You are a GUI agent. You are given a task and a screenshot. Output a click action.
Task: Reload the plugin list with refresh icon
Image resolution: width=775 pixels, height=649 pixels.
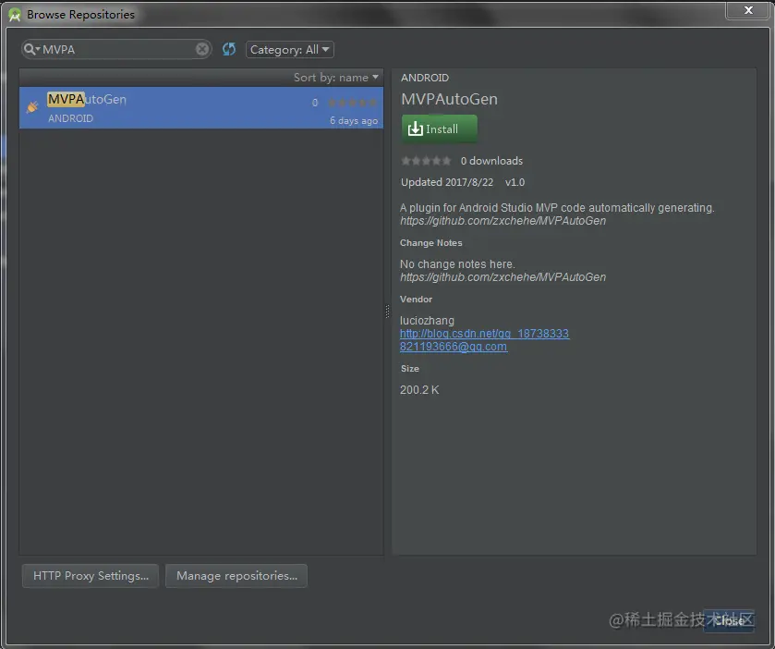coord(229,49)
